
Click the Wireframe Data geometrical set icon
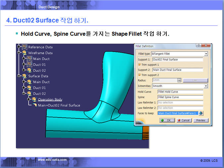pos(25,53)
